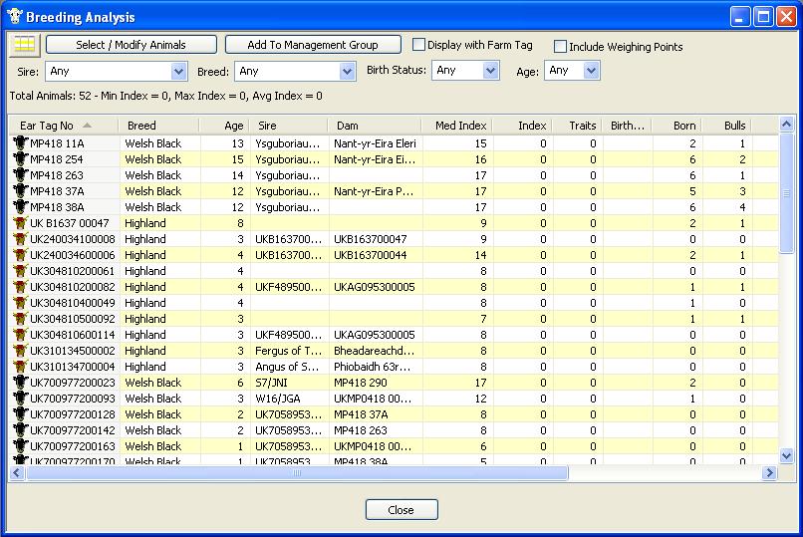The width and height of the screenshot is (803, 537).
Task: Maximize the Breeding Analysis window
Action: click(763, 17)
